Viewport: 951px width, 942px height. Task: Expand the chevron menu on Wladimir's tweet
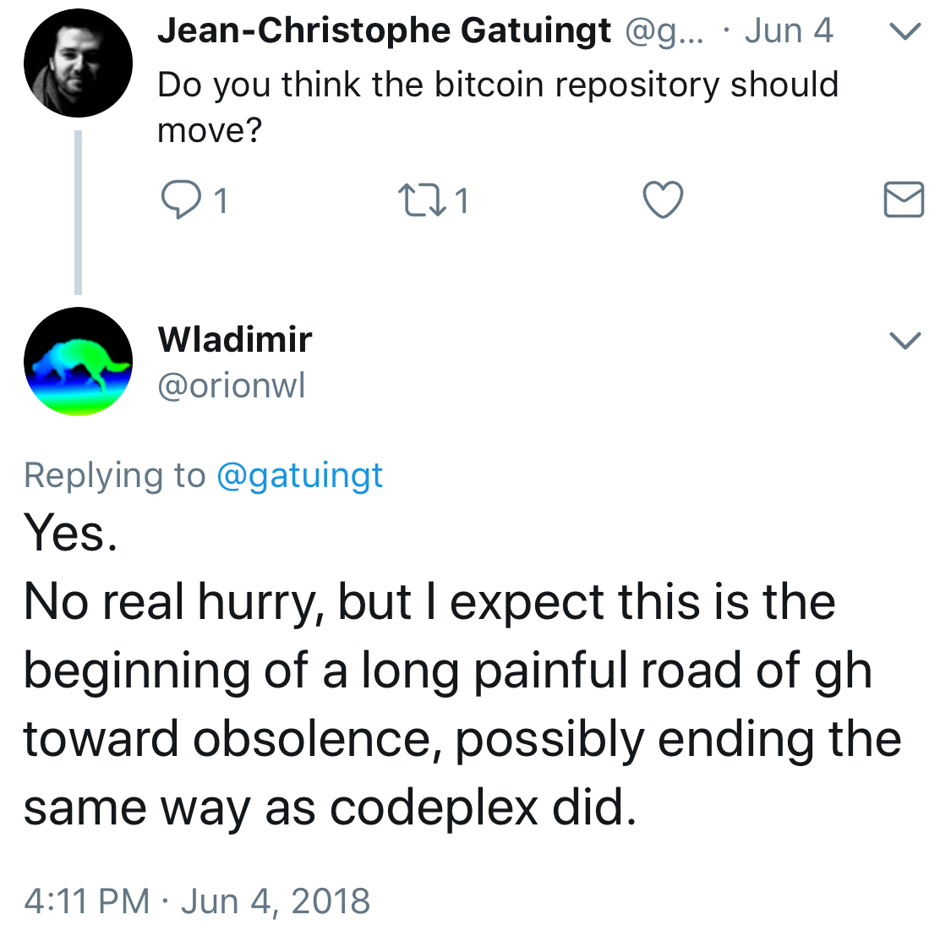(x=905, y=340)
